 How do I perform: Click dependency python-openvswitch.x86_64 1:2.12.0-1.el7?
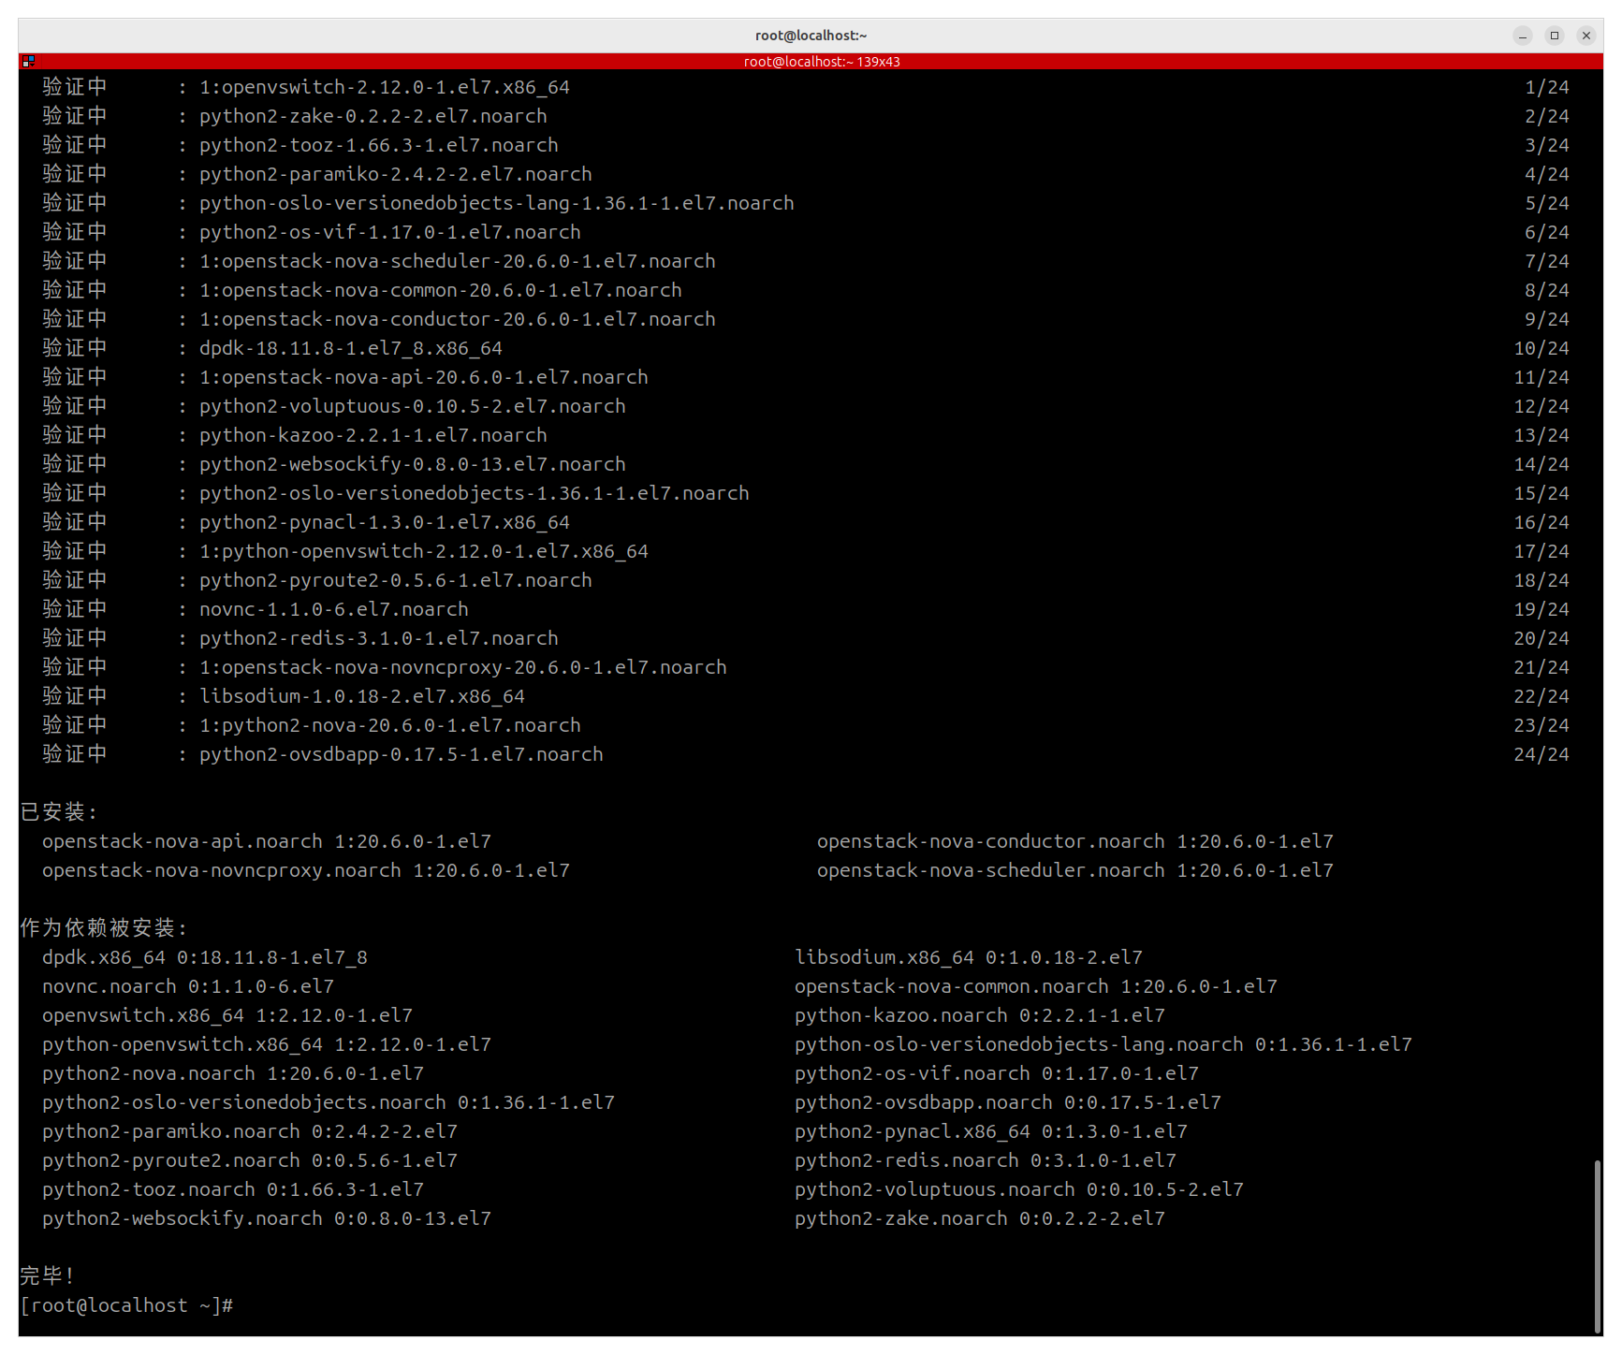point(267,1044)
